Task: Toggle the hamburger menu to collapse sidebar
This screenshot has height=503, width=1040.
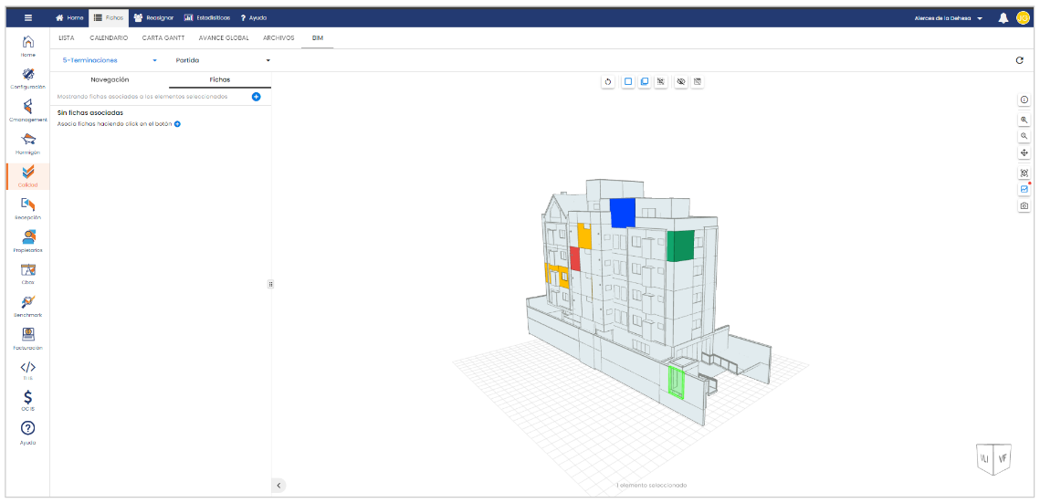Action: click(x=27, y=17)
